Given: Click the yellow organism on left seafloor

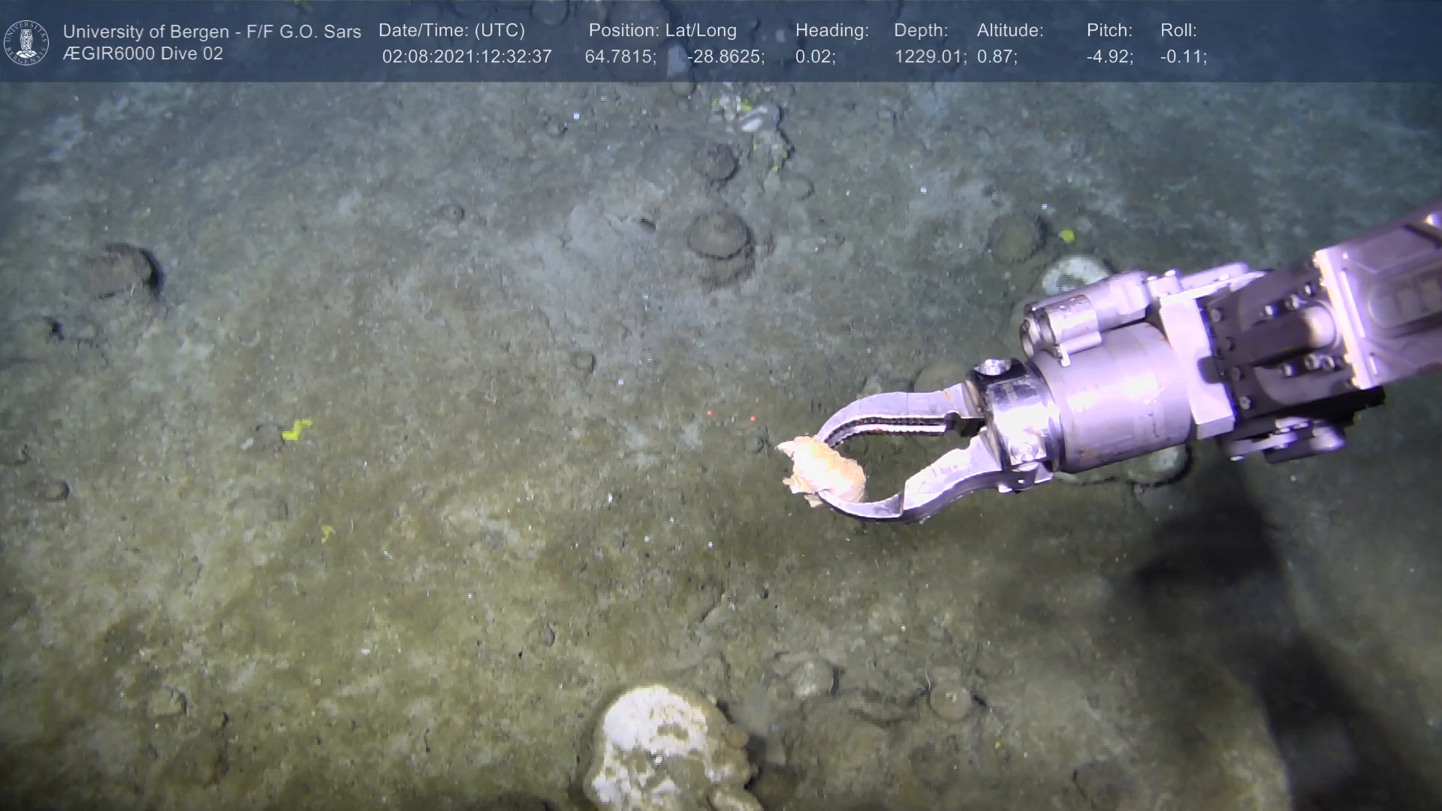Looking at the screenshot, I should pyautogui.click(x=296, y=430).
